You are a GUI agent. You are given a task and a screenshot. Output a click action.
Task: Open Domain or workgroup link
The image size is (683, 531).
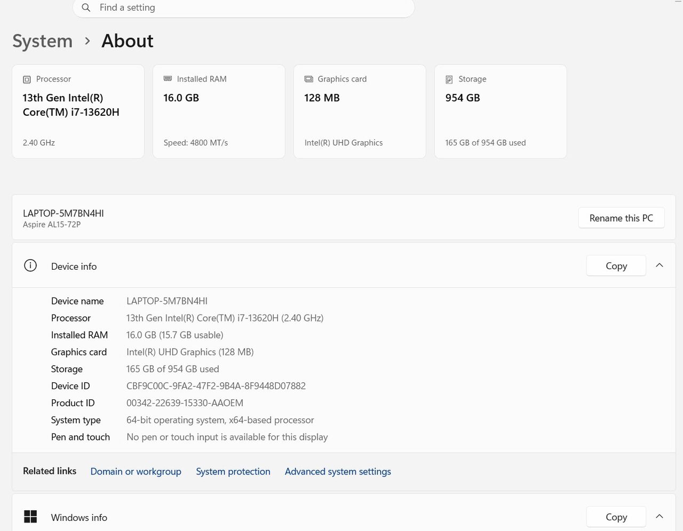136,471
